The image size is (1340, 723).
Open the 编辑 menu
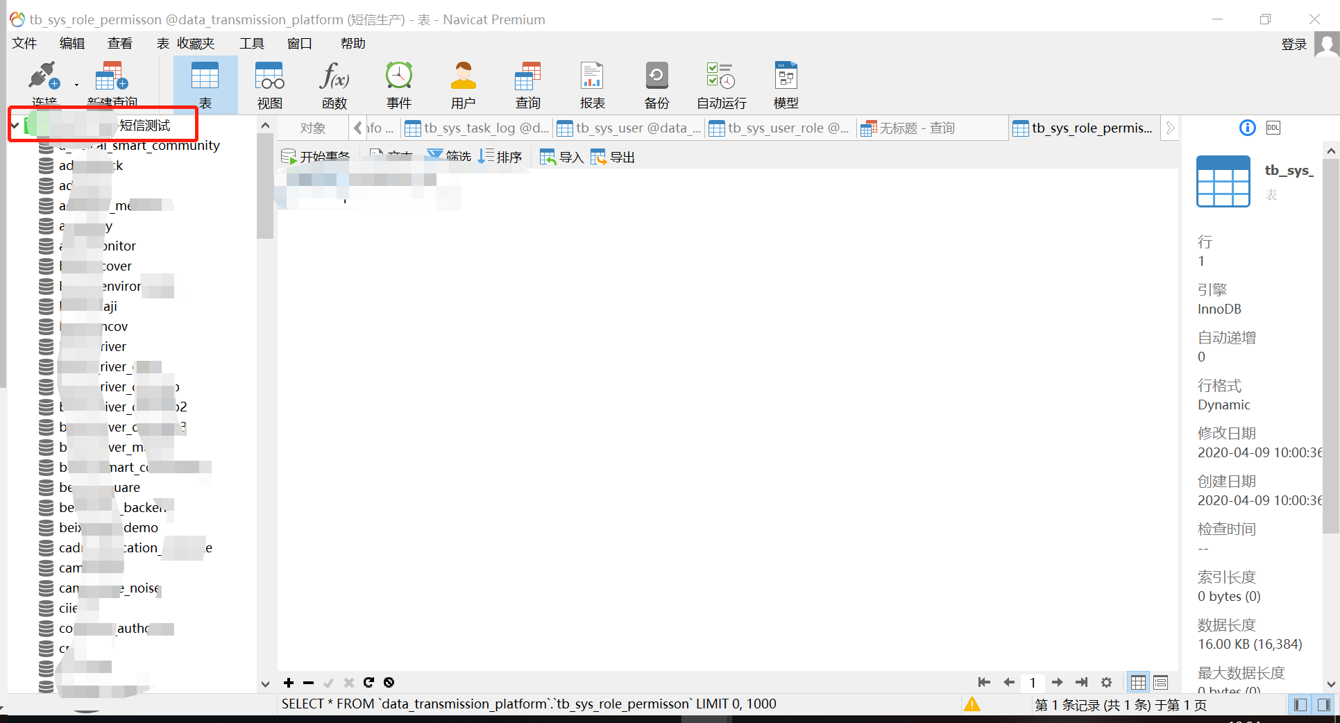click(x=72, y=44)
